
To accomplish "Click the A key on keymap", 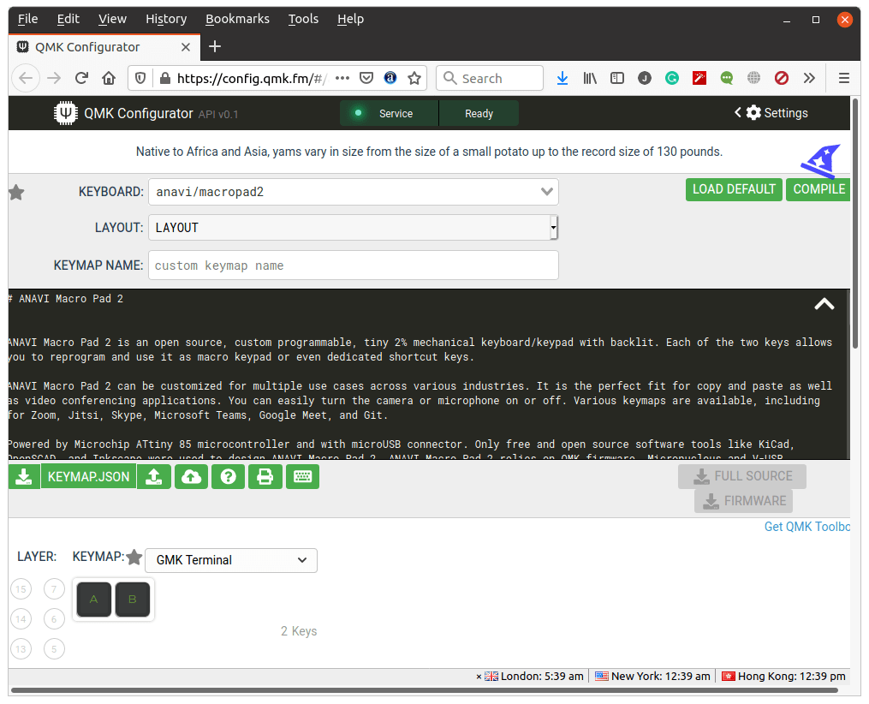I will [93, 600].
